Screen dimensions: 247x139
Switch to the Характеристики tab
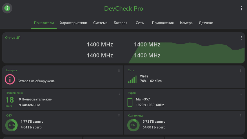tap(74, 23)
